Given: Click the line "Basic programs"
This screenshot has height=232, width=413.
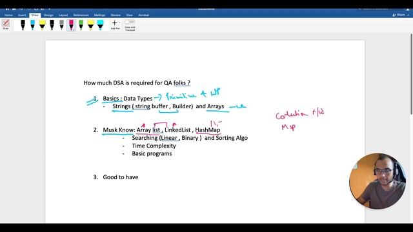Looking at the screenshot, I should pos(152,153).
